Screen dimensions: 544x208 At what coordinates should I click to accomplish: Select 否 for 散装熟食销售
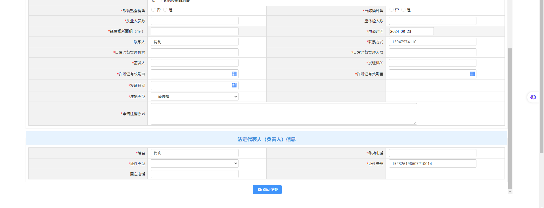point(153,10)
